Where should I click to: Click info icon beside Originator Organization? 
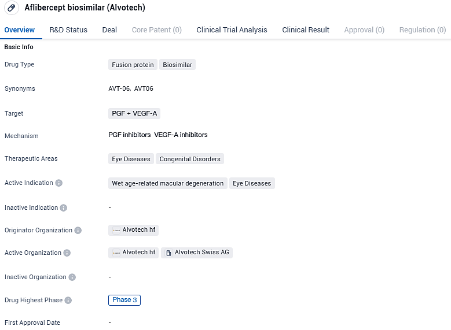tap(78, 231)
